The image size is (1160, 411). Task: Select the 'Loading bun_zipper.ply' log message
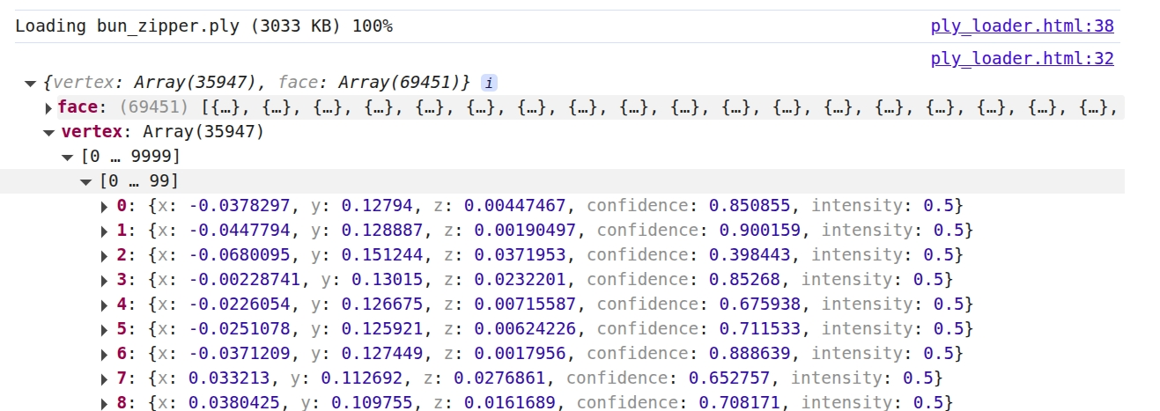[x=203, y=26]
